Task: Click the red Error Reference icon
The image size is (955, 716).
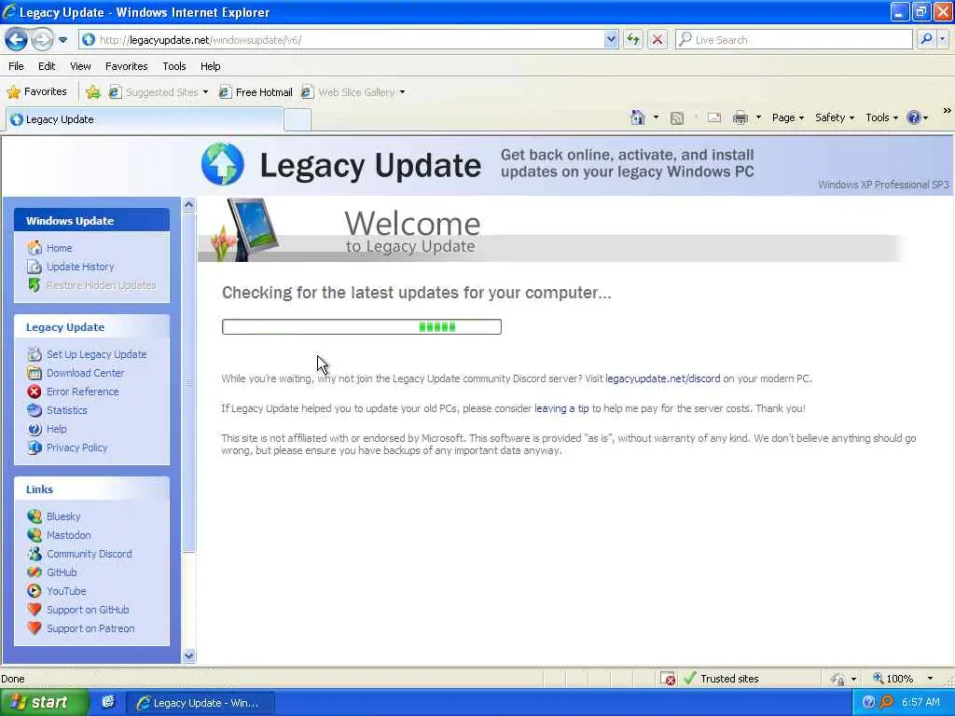Action: pyautogui.click(x=35, y=392)
